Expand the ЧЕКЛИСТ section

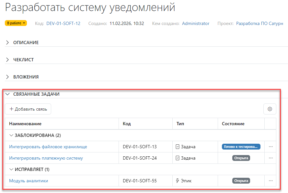(x=7, y=60)
